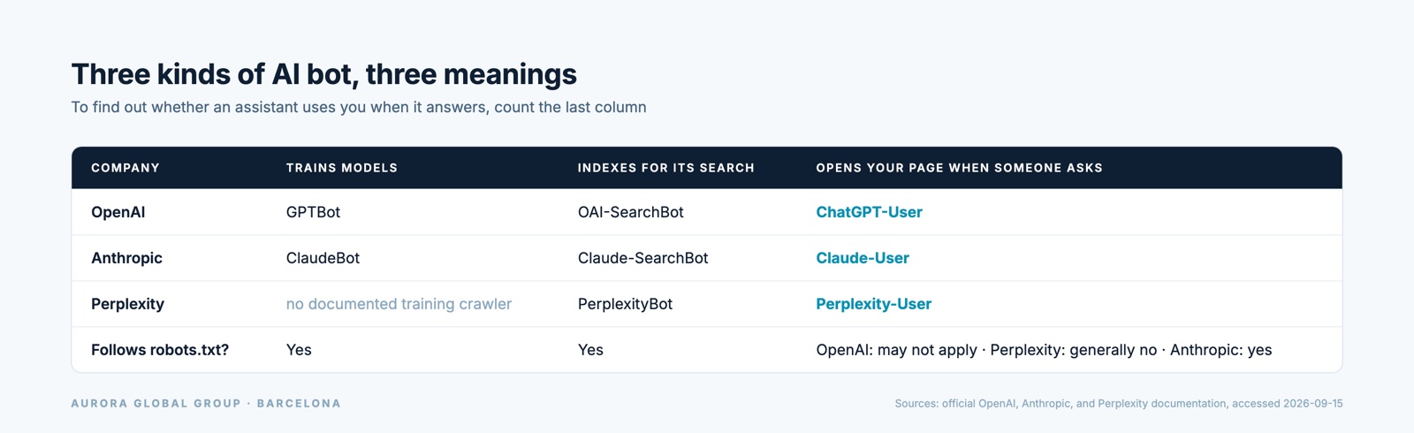Click the "OpenAI: may not apply" cell

tap(1045, 350)
